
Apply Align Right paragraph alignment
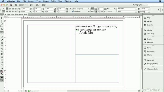click(x=13, y=9)
